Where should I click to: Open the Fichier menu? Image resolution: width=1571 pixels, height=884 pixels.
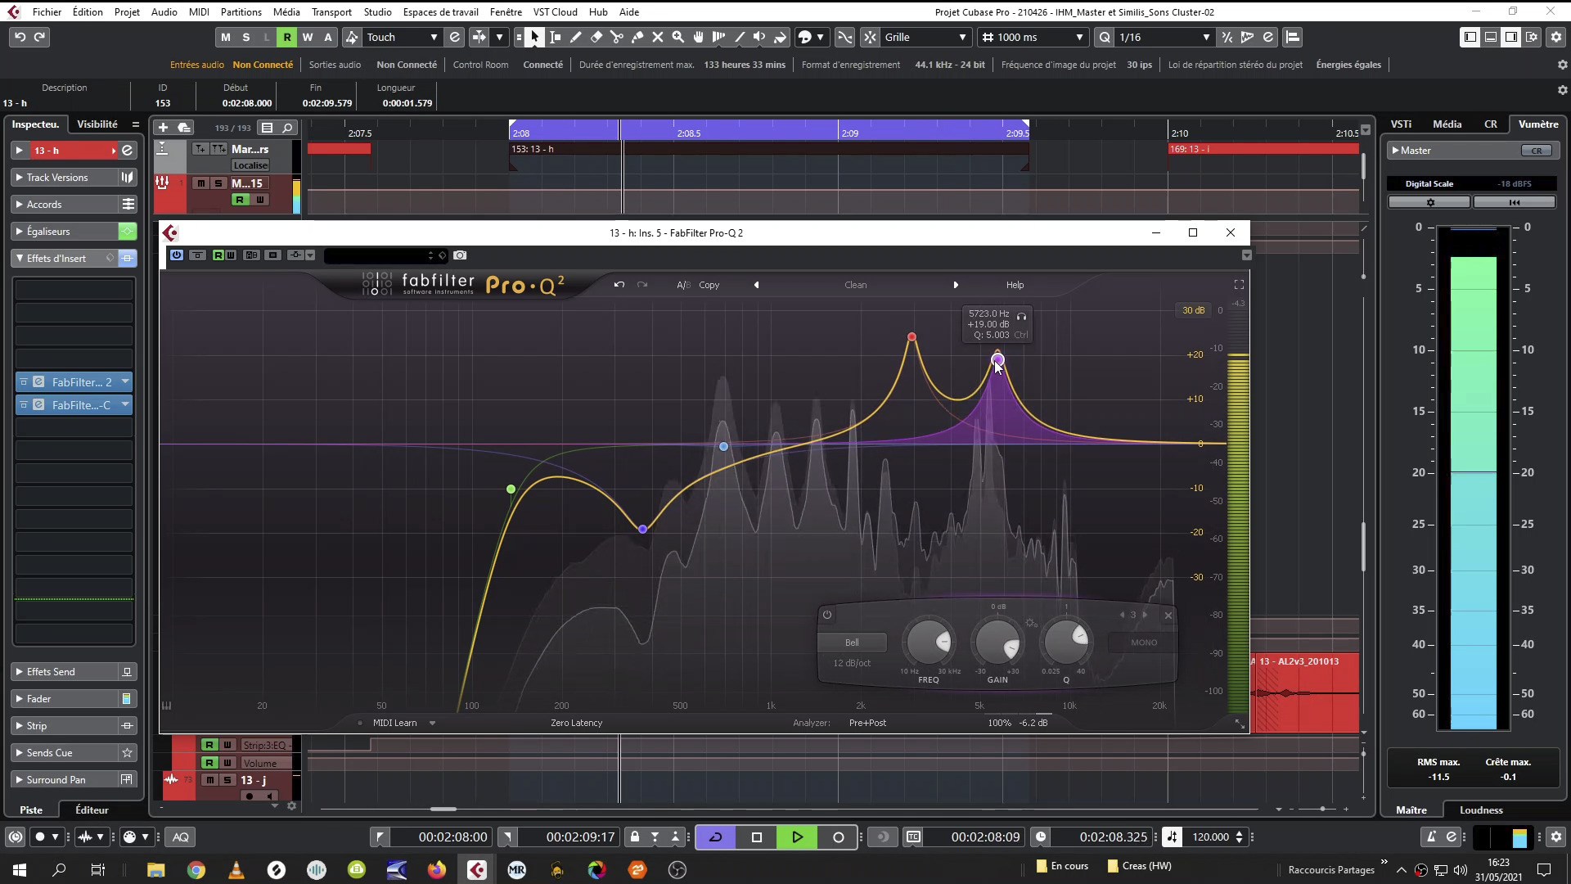(x=47, y=11)
